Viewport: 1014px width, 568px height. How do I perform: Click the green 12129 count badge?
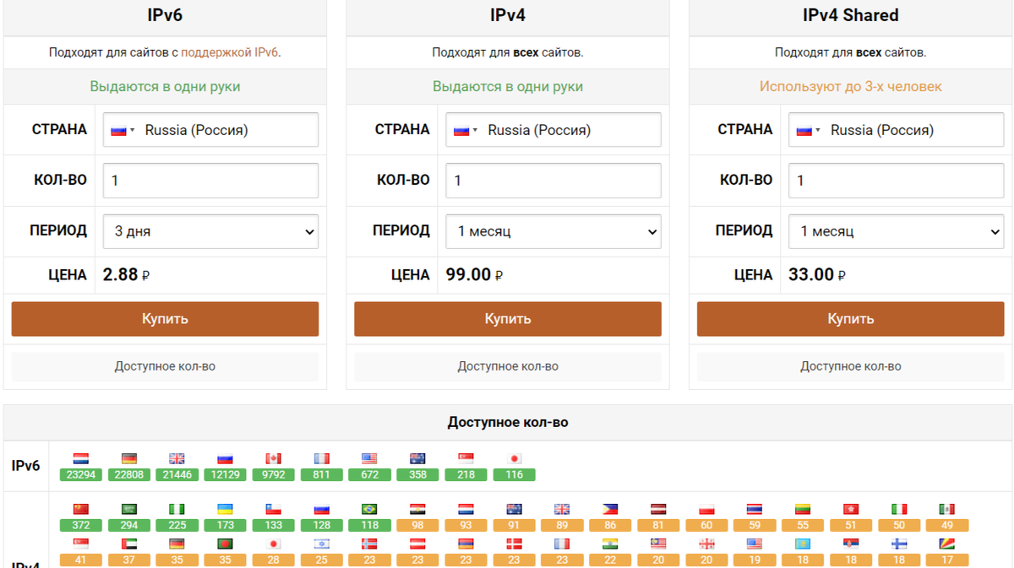(x=225, y=475)
